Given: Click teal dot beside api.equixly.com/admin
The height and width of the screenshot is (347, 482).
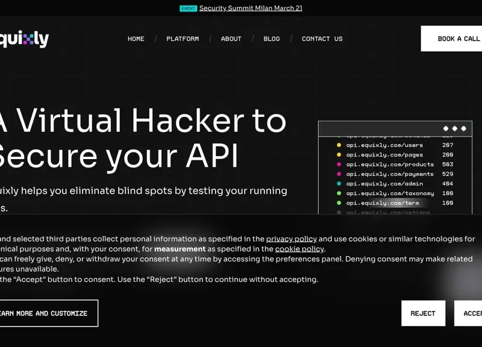Looking at the screenshot, I should click(x=339, y=184).
